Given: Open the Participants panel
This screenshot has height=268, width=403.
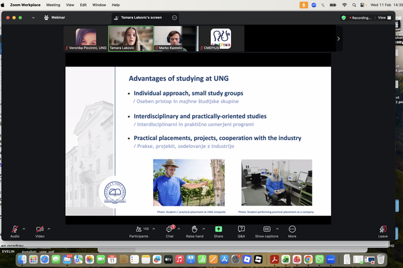Looking at the screenshot, I should point(139,231).
